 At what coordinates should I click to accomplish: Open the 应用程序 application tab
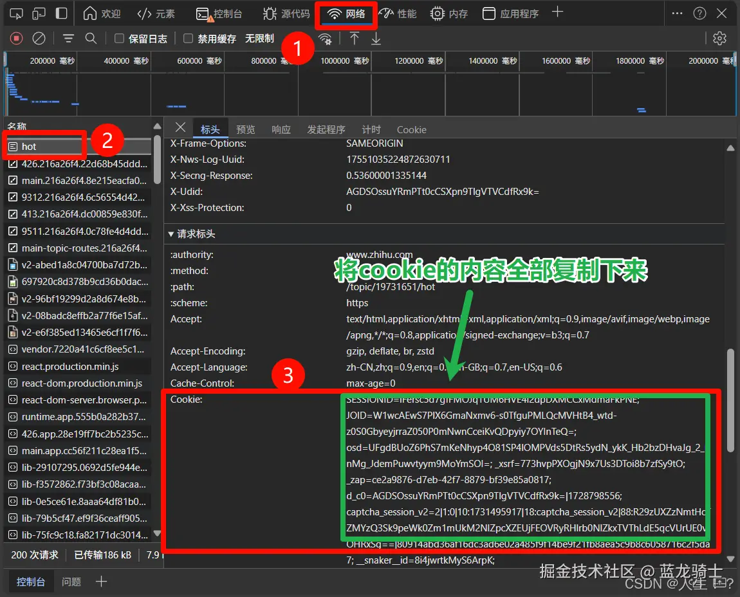coord(511,14)
